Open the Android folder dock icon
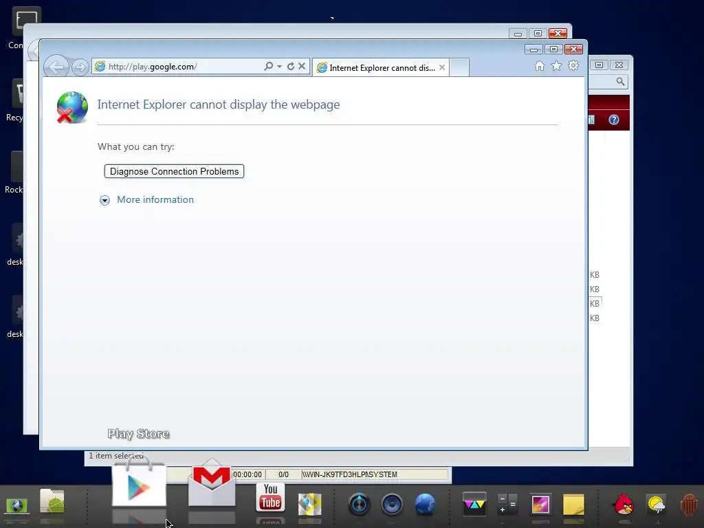The height and width of the screenshot is (528, 704). (x=52, y=501)
